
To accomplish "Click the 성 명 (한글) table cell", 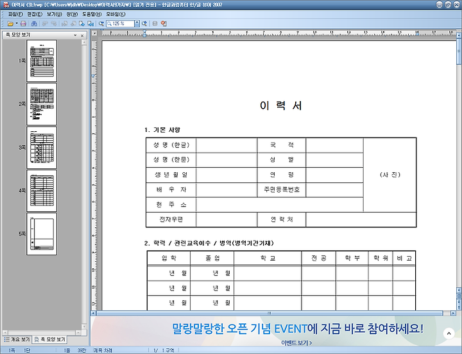I will point(171,145).
